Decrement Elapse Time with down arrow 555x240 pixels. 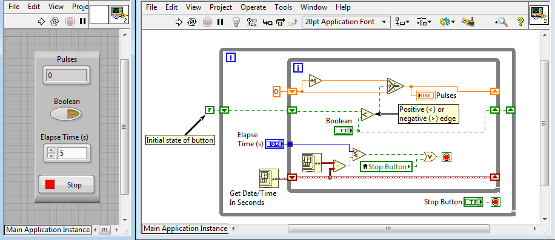[x=51, y=156]
